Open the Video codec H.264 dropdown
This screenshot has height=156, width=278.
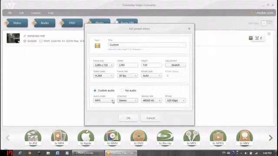[103, 76]
